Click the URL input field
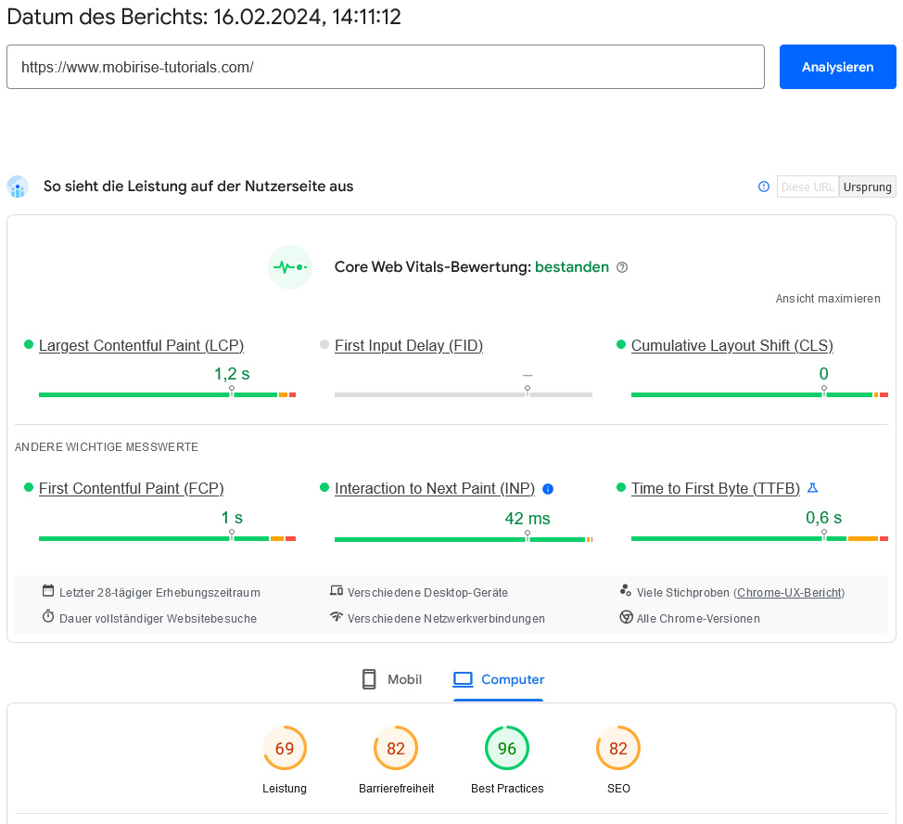903x824 pixels. pyautogui.click(x=385, y=68)
